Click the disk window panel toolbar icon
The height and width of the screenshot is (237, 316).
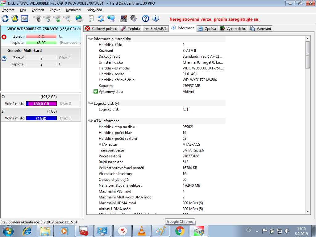pyautogui.click(x=25, y=18)
